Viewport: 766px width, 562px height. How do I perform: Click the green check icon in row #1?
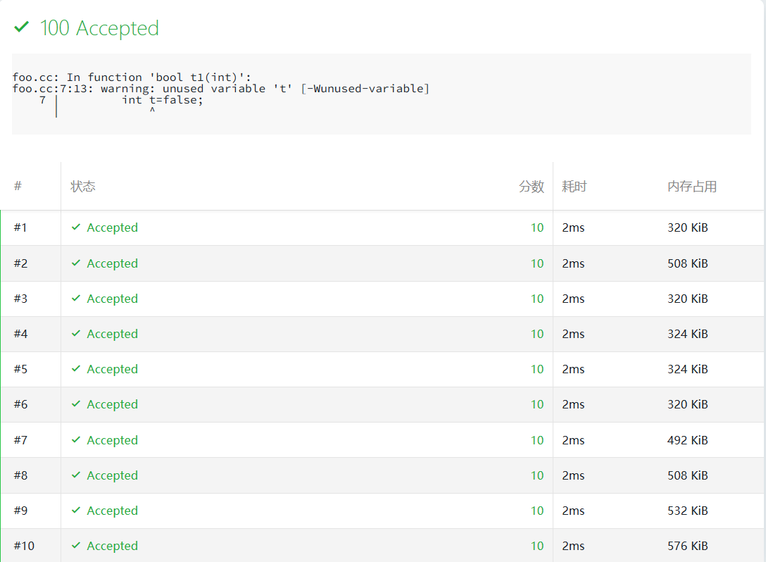pyautogui.click(x=76, y=227)
